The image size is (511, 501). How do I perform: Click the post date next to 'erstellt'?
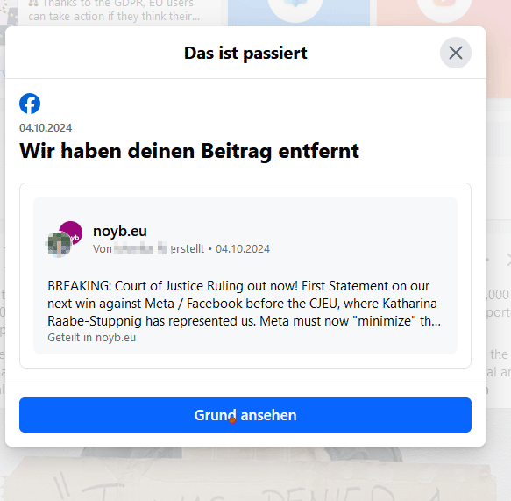pos(243,249)
